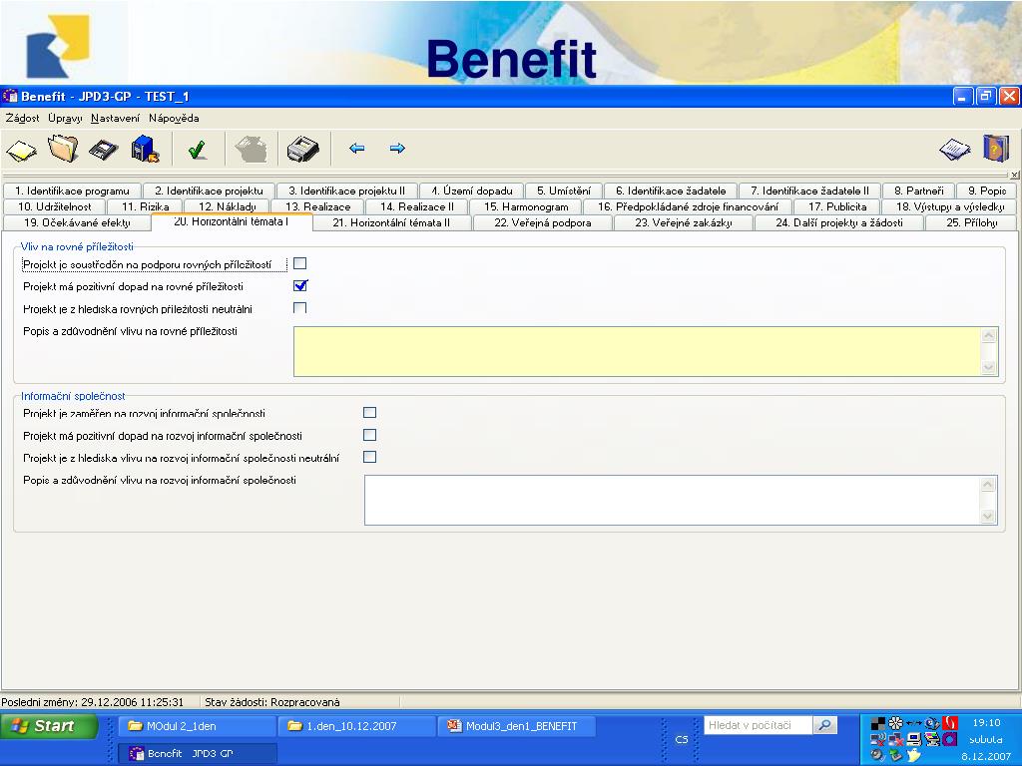Screen dimensions: 1022x766
Task: Open the Úpravy menu
Action: (65, 119)
